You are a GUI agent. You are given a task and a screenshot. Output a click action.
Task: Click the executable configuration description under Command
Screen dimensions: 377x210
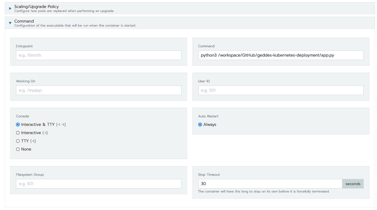pyautogui.click(x=75, y=25)
